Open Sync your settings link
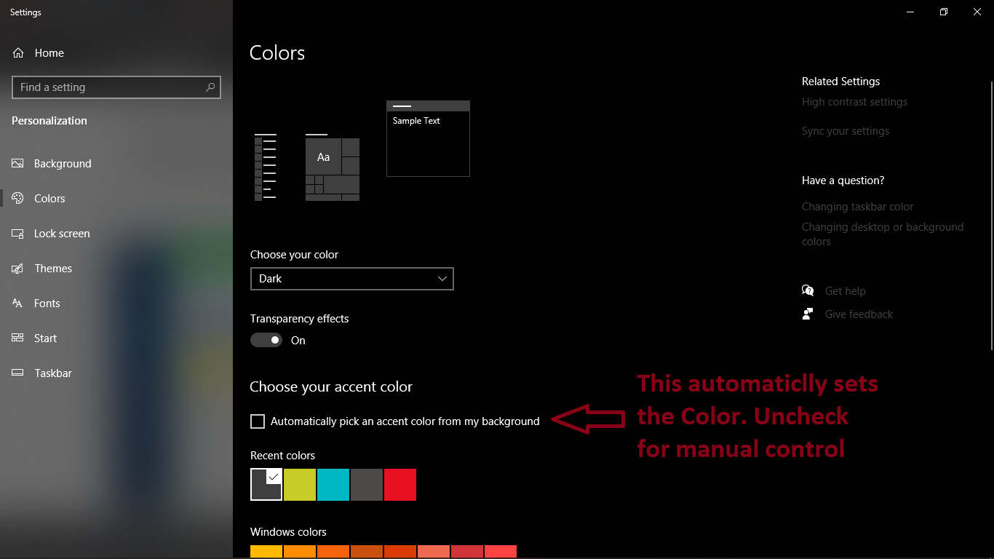The image size is (994, 559). click(x=846, y=131)
